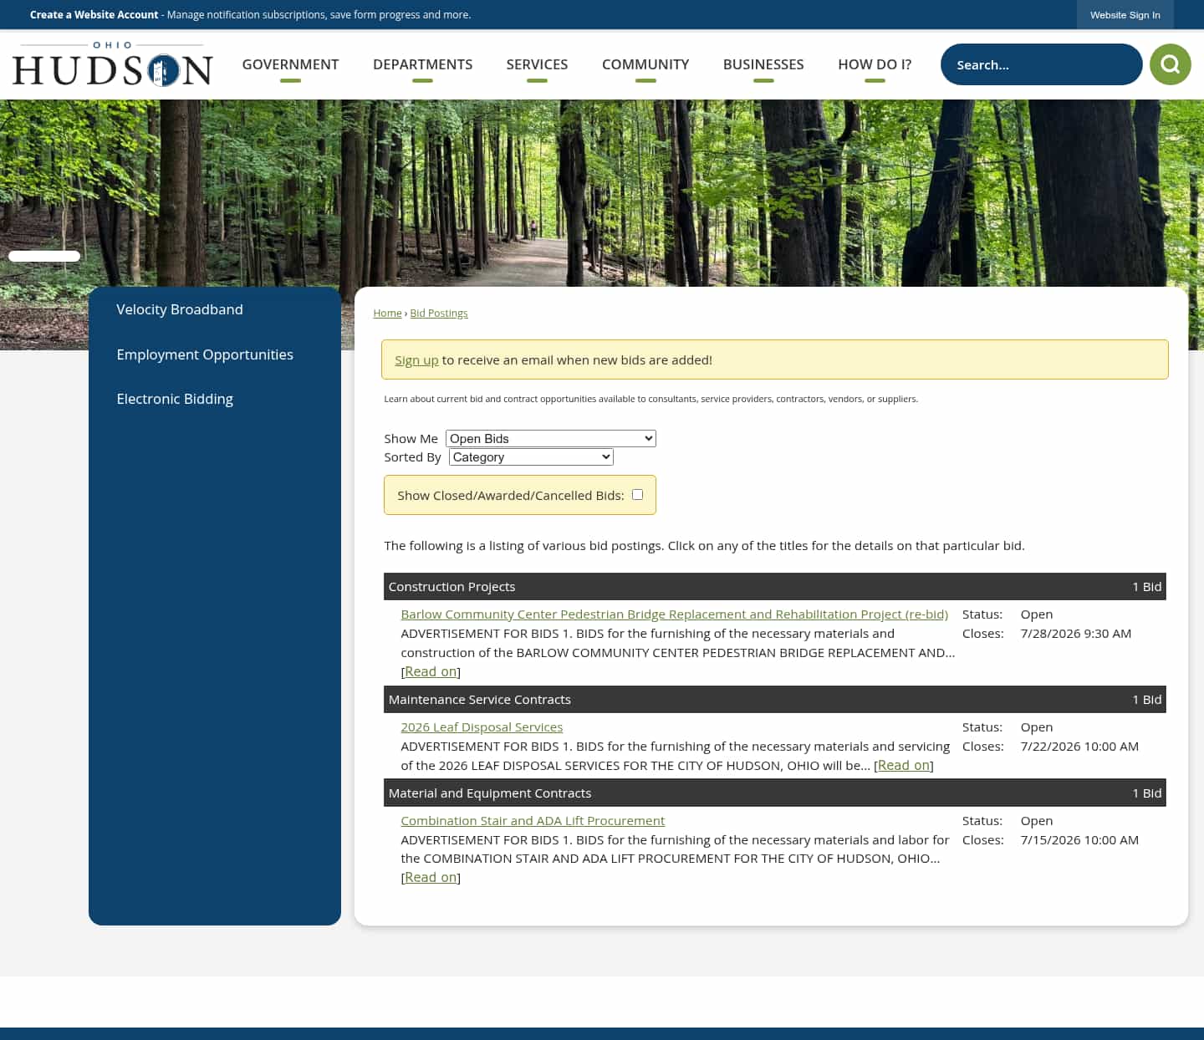Click Read on for ADA Lift bid

coord(431,877)
